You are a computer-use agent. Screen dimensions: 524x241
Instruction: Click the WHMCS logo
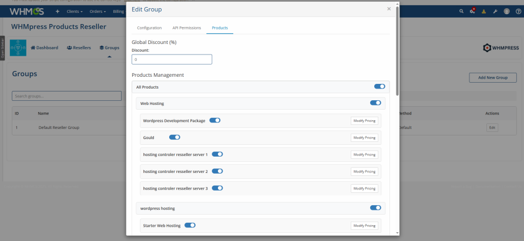pos(27,11)
